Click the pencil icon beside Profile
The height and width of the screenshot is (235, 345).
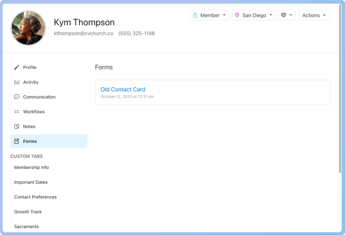(17, 67)
